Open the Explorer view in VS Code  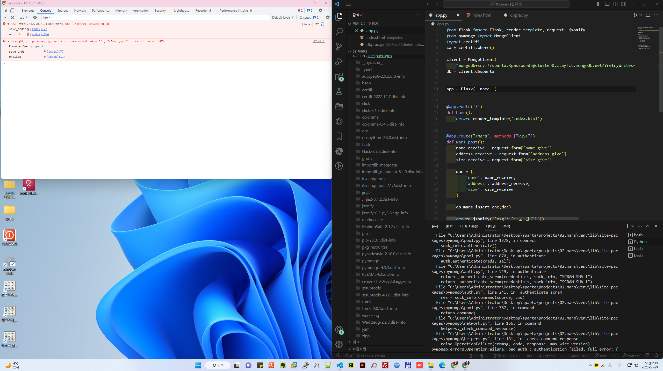[x=339, y=17]
